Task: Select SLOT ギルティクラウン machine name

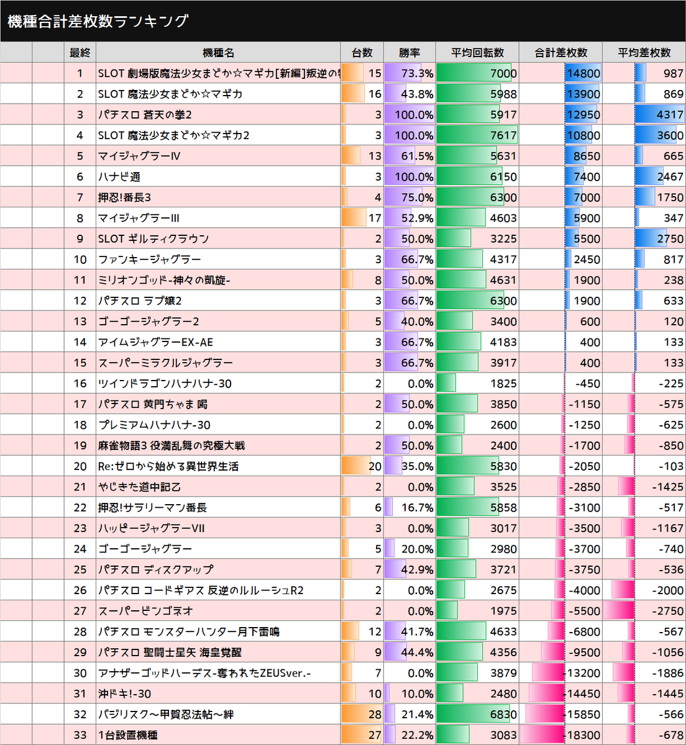Action: tap(153, 239)
